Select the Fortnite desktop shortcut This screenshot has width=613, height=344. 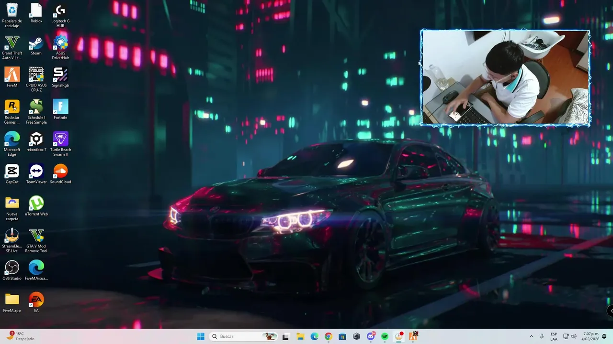click(60, 109)
